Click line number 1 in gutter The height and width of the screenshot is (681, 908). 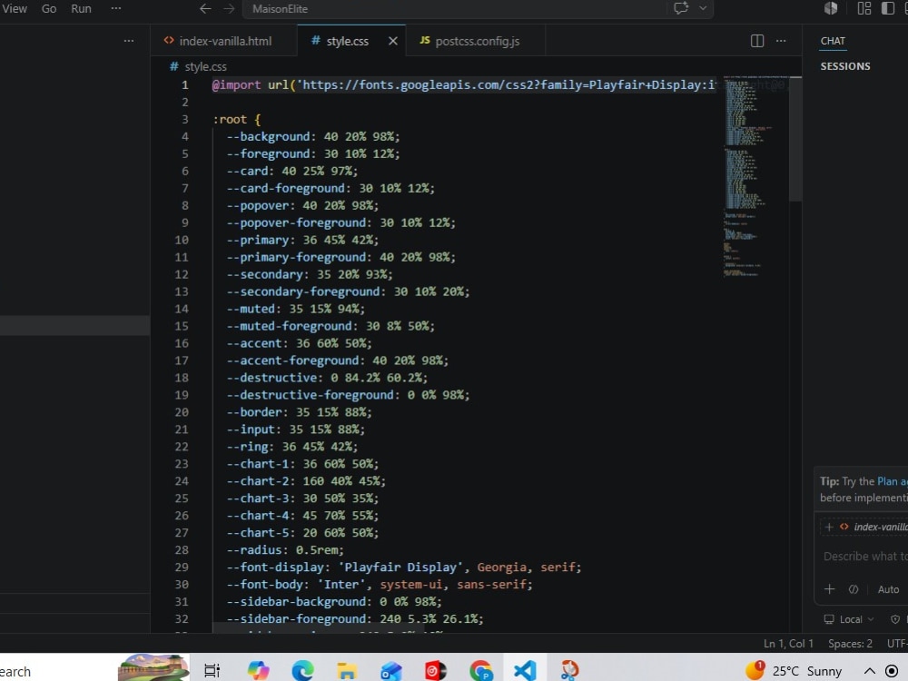pyautogui.click(x=184, y=85)
